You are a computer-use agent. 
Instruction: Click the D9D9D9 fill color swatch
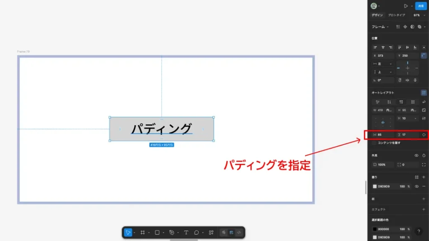click(375, 186)
